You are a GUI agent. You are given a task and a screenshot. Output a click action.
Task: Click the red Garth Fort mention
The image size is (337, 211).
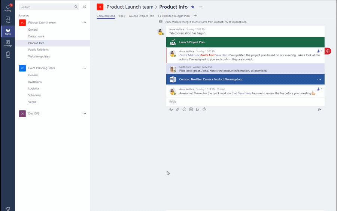tap(207, 55)
